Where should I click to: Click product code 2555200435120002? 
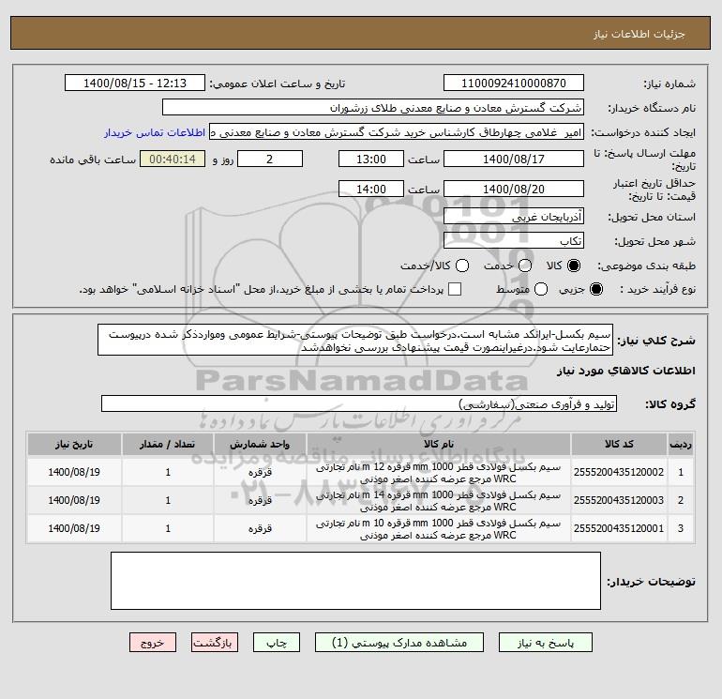(x=619, y=472)
